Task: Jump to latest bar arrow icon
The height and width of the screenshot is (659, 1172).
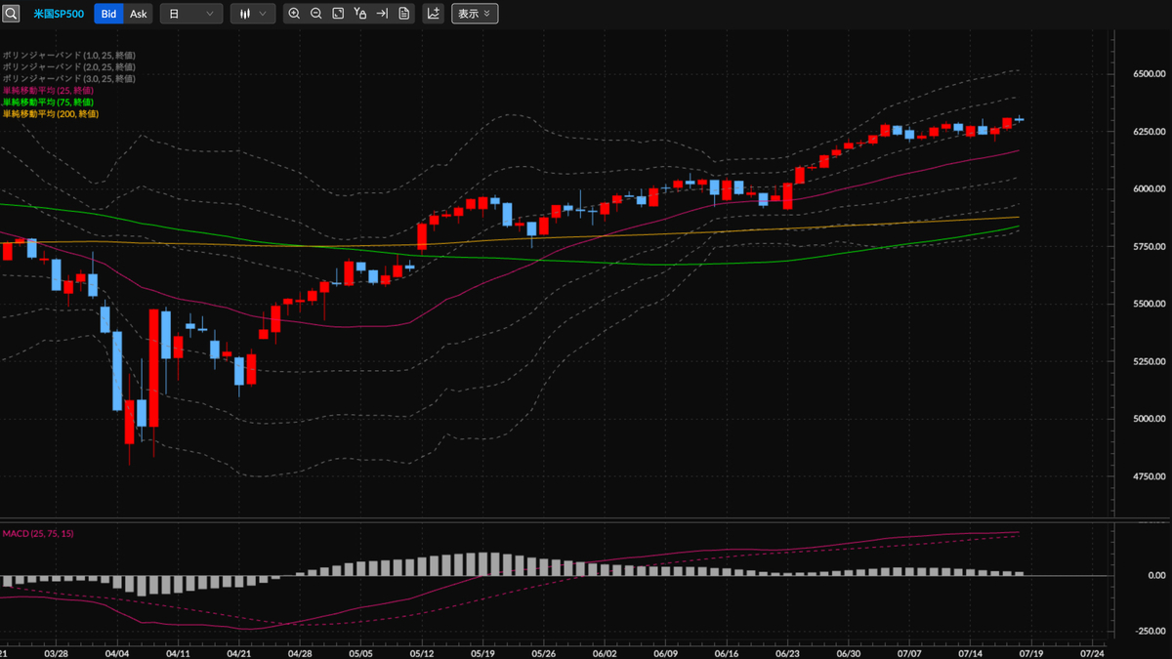Action: click(382, 14)
